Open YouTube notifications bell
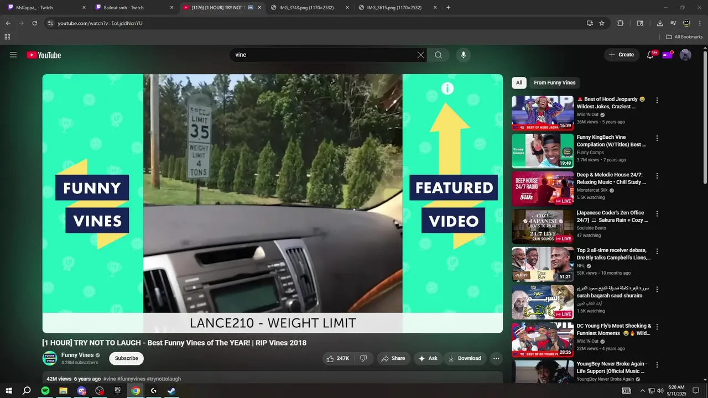Screen dimensions: 708x398 coord(650,55)
